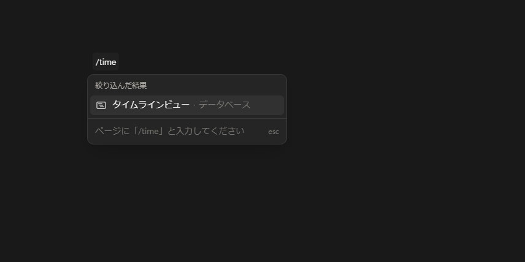Click the separator dot before データベース
The width and height of the screenshot is (525, 262).
(x=194, y=105)
